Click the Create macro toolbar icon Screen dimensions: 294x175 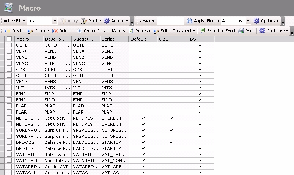click(7, 31)
